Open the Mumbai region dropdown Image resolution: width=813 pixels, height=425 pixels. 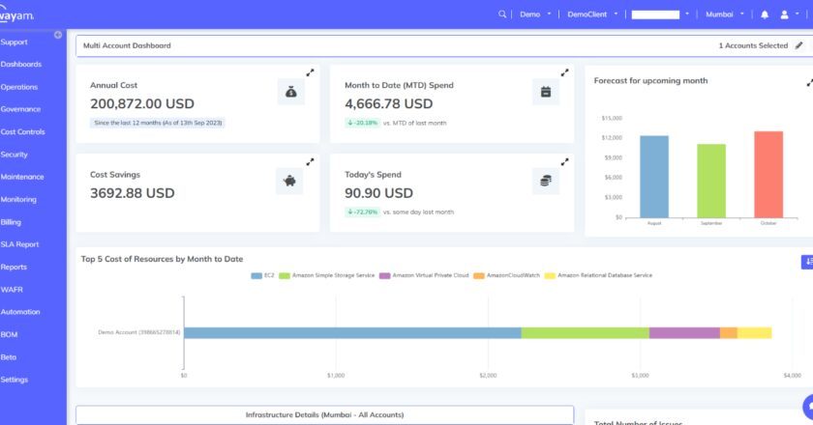click(x=725, y=14)
